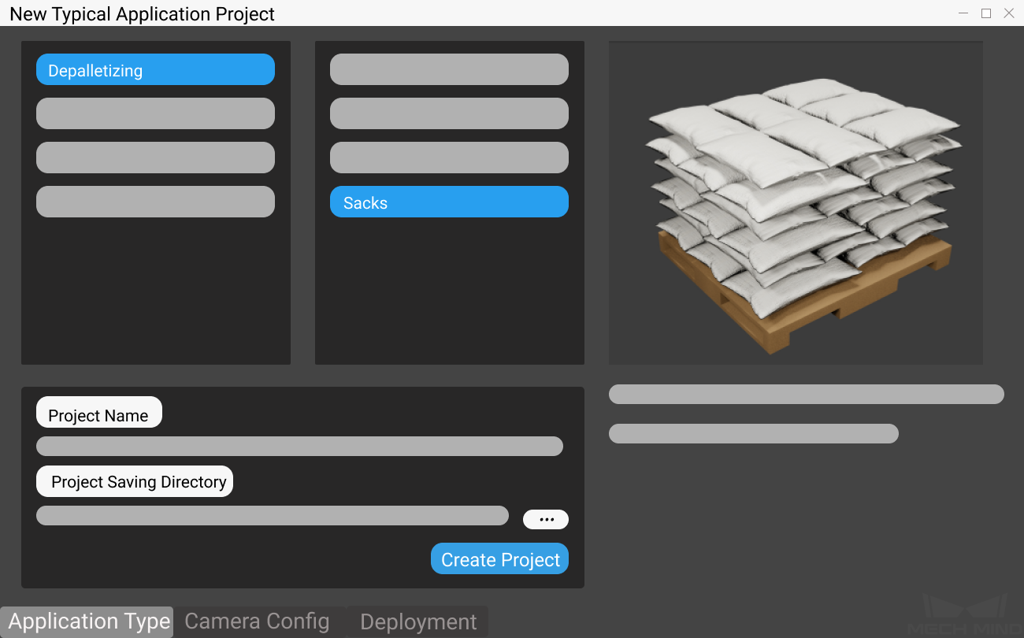Click the second description bar below the preview
This screenshot has height=638, width=1024.
(x=753, y=433)
